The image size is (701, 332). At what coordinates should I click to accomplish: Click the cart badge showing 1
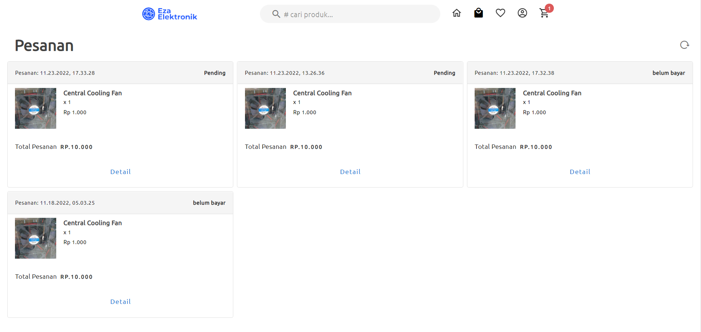click(549, 8)
